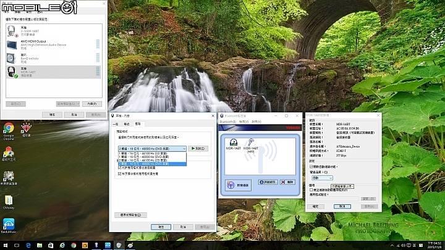Toggle the exclusive mode priority checkbox
This screenshot has width=445, height=250.
tap(119, 173)
